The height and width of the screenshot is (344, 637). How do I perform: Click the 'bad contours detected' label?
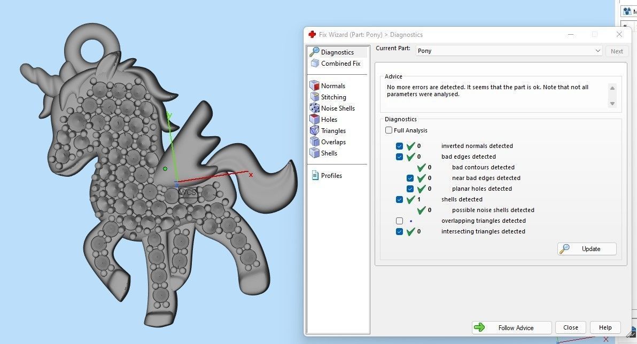point(483,167)
